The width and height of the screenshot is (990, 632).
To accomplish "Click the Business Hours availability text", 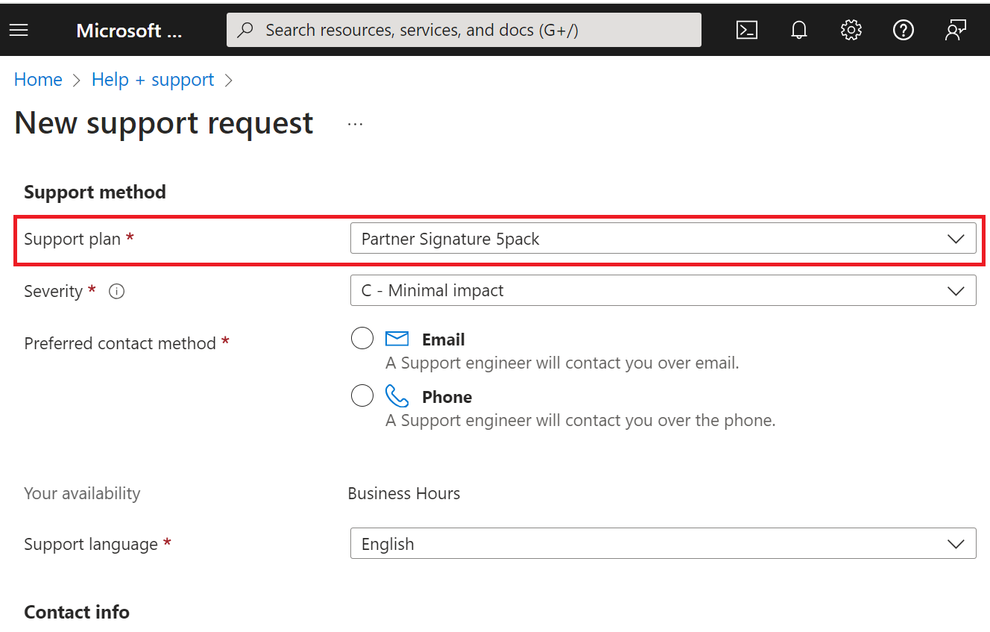I will tap(404, 493).
